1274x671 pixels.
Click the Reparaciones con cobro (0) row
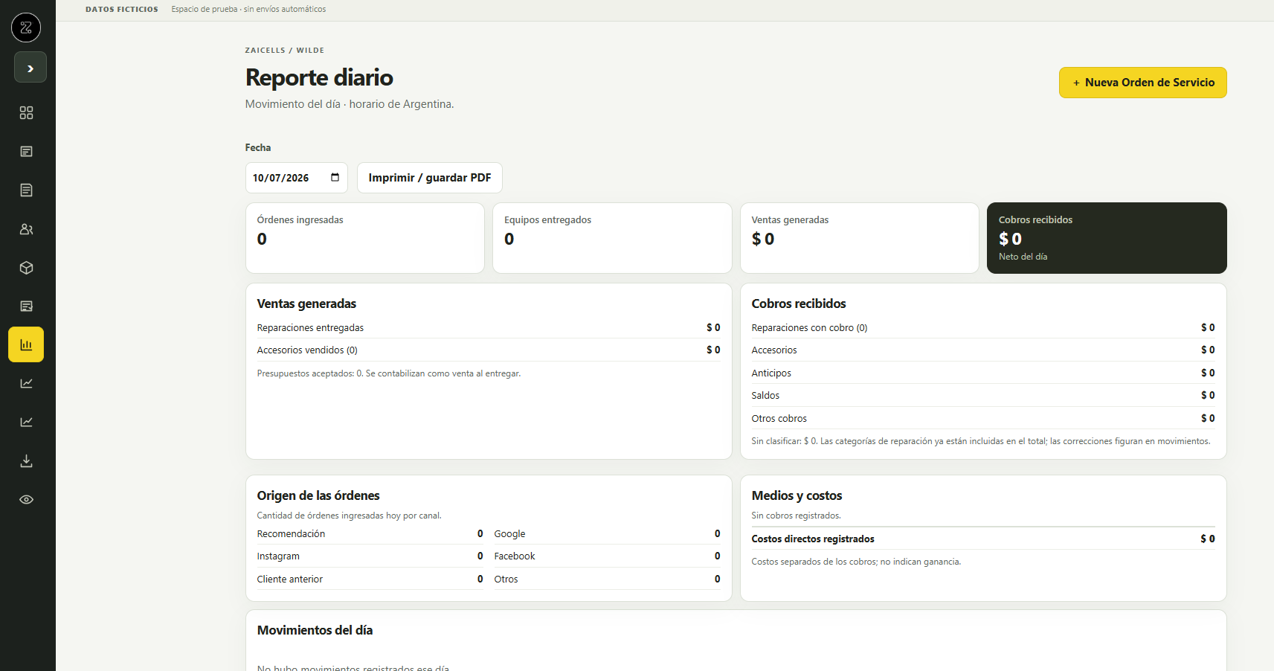[983, 327]
